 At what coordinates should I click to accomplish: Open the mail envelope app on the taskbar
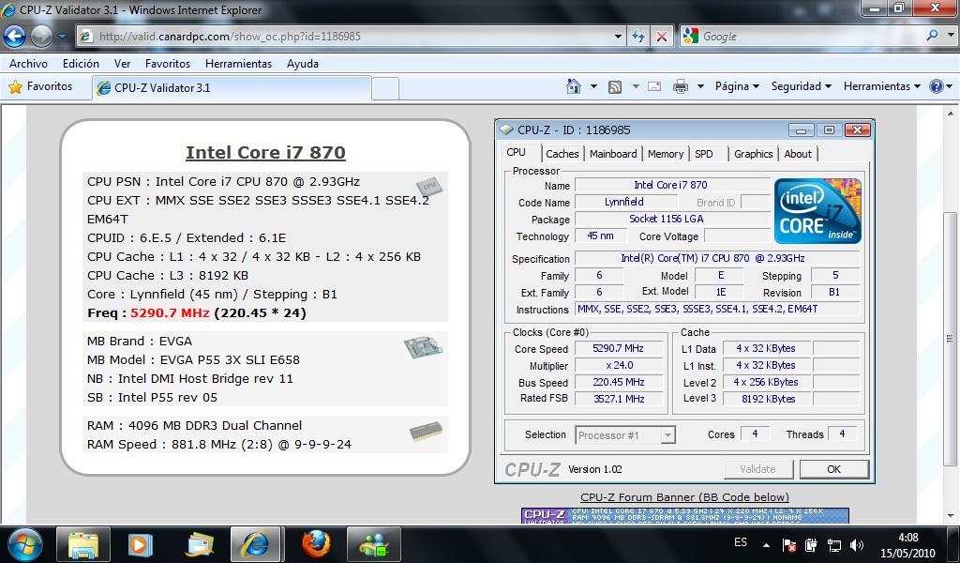tap(199, 544)
